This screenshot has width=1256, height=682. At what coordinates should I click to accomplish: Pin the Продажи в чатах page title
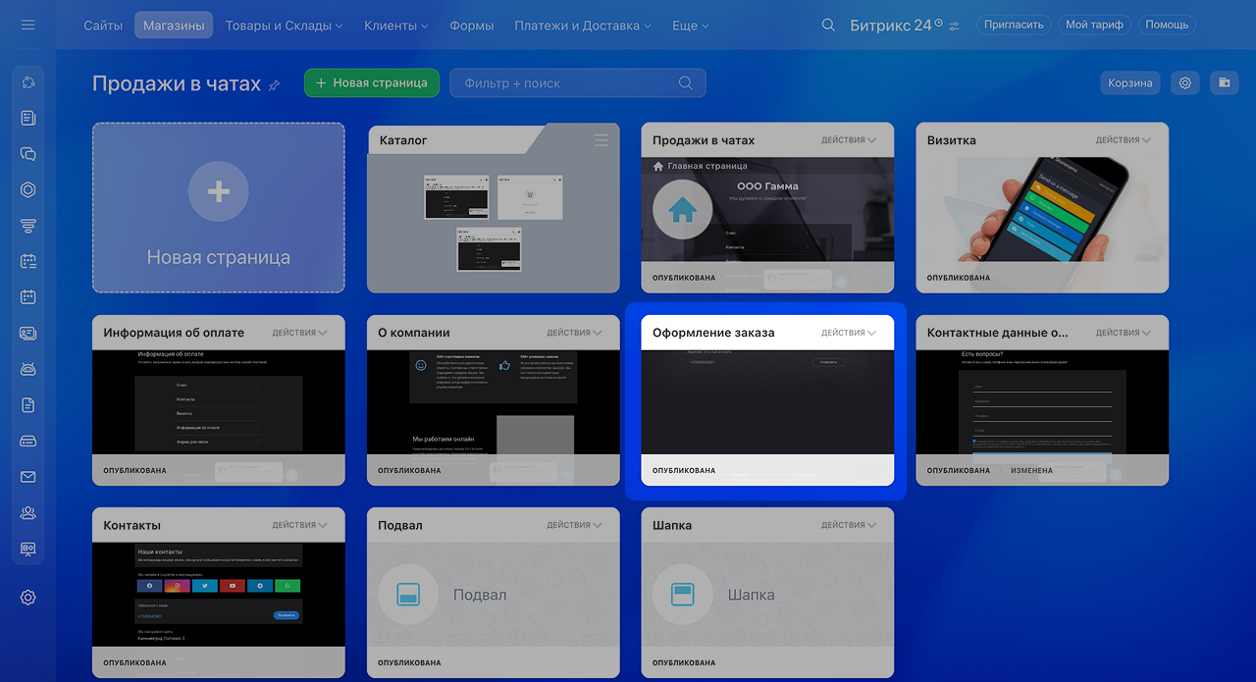click(275, 85)
